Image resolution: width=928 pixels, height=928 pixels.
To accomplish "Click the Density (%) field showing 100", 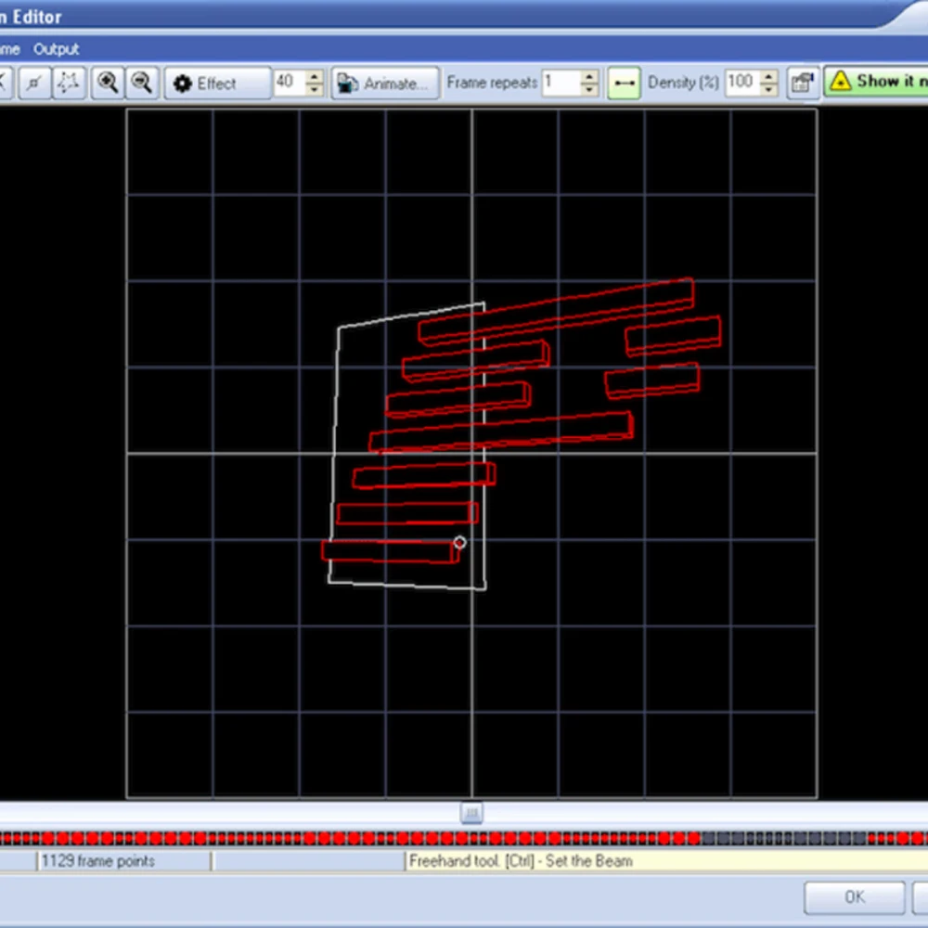I will pos(742,83).
